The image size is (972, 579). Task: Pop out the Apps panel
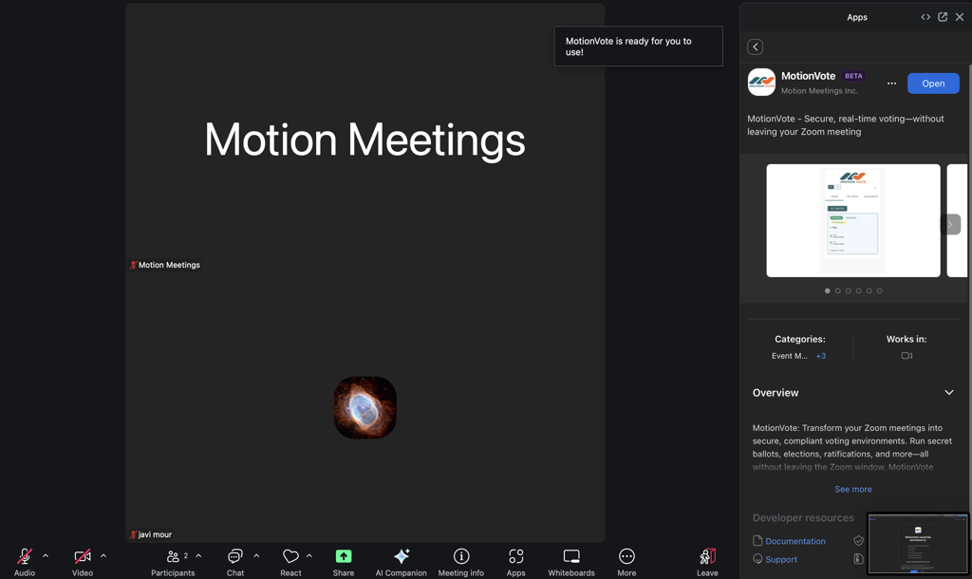click(943, 17)
